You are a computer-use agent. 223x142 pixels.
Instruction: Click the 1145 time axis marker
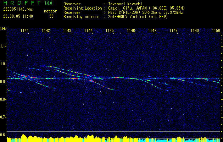tap(110, 30)
